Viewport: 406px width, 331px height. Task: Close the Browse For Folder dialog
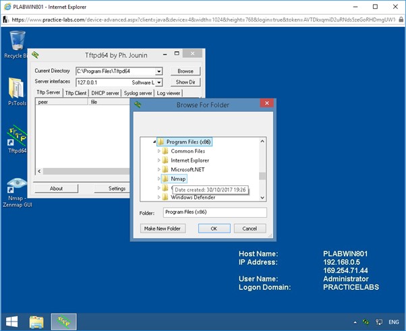[266, 103]
